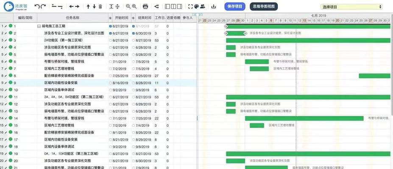The height and width of the screenshot is (169, 393).
Task: Click the expand all rows icon
Action: 111,6
